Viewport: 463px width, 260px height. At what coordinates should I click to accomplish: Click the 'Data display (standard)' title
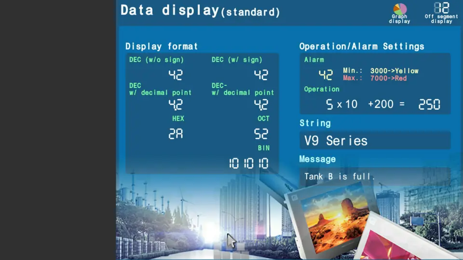pyautogui.click(x=200, y=11)
